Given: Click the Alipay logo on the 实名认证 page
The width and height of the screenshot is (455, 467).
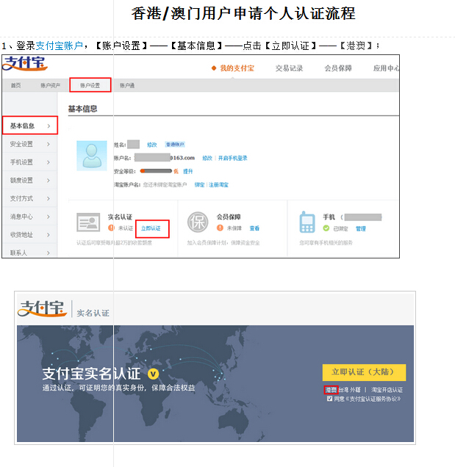Looking at the screenshot, I should point(43,310).
